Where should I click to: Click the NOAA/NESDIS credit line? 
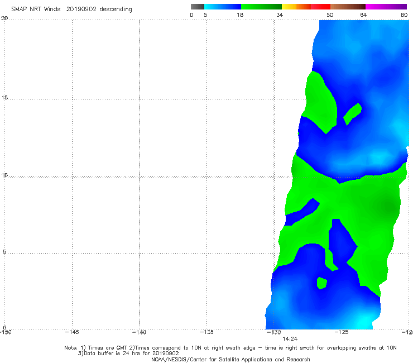[230, 359]
